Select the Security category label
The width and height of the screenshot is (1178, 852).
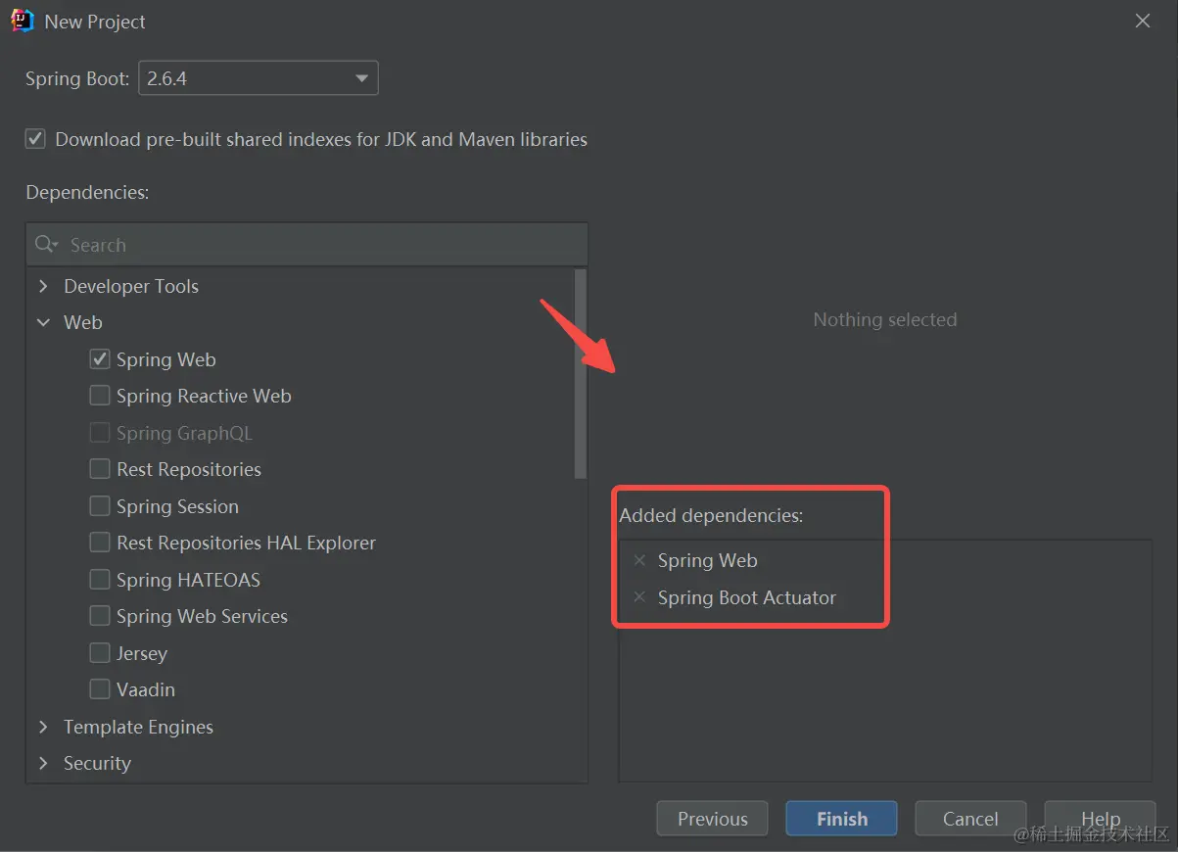click(x=97, y=763)
